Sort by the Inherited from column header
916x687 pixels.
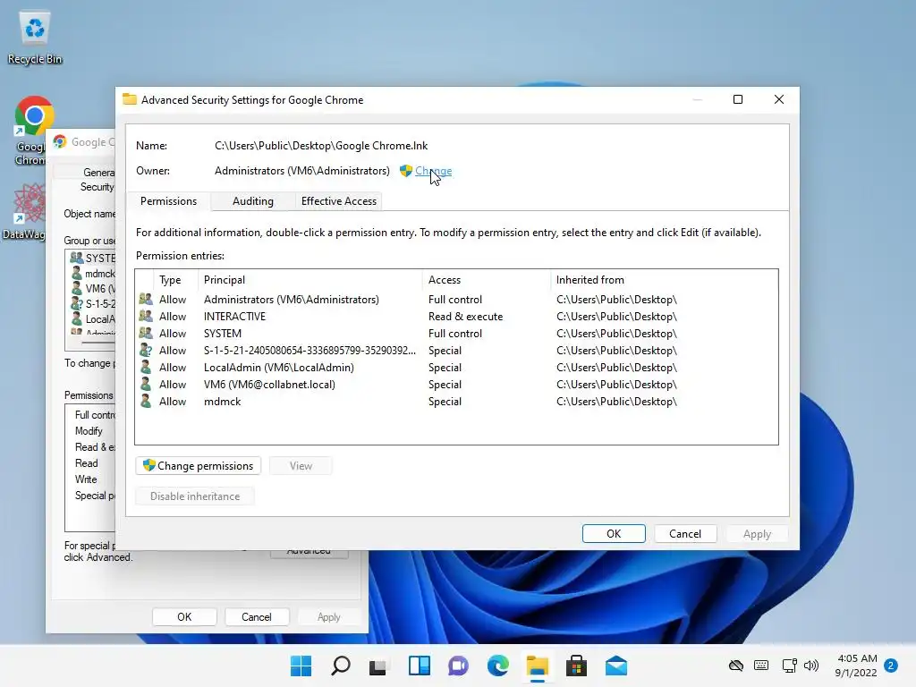tap(664, 280)
